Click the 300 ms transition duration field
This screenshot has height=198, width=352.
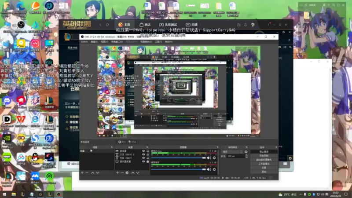[236, 156]
